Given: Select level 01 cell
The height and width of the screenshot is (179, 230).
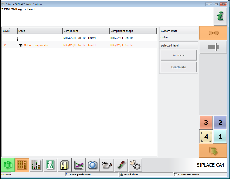Looking at the screenshot, I should click(10, 38).
